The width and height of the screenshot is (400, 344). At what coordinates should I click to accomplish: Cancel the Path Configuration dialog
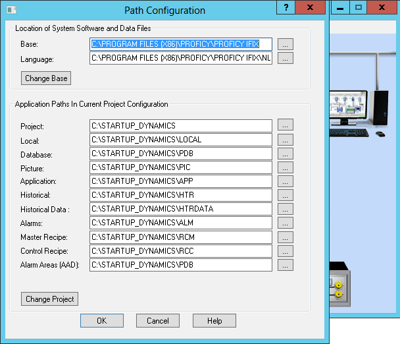[158, 321]
